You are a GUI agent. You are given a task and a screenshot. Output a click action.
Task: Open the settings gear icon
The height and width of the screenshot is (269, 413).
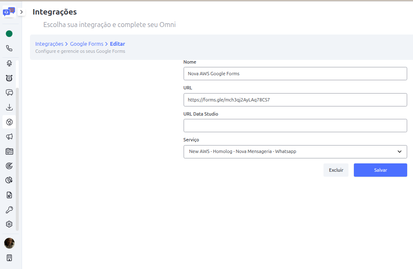[x=9, y=224]
